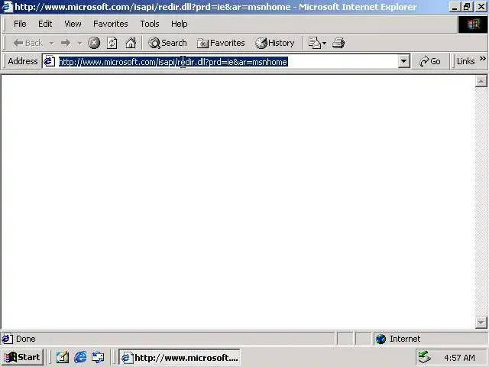Image resolution: width=489 pixels, height=367 pixels.
Task: Open the Start menu
Action: point(22,357)
